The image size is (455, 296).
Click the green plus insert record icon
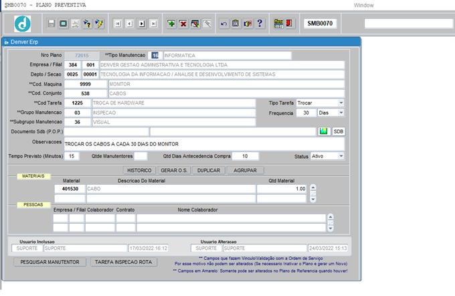tap(171, 23)
